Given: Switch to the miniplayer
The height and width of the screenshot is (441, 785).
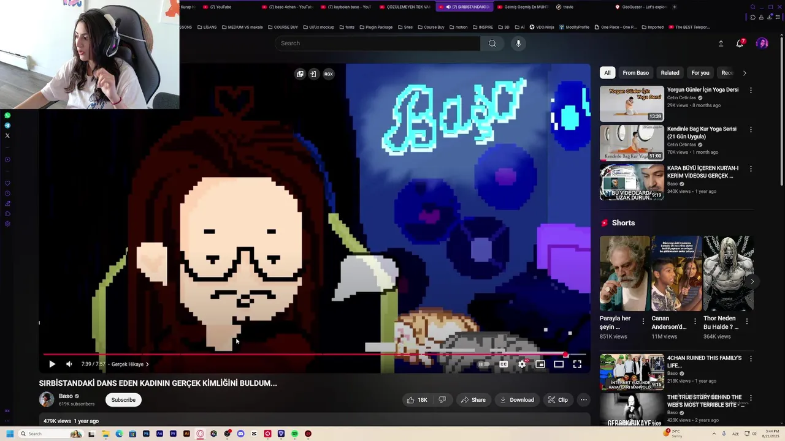Looking at the screenshot, I should pyautogui.click(x=540, y=364).
